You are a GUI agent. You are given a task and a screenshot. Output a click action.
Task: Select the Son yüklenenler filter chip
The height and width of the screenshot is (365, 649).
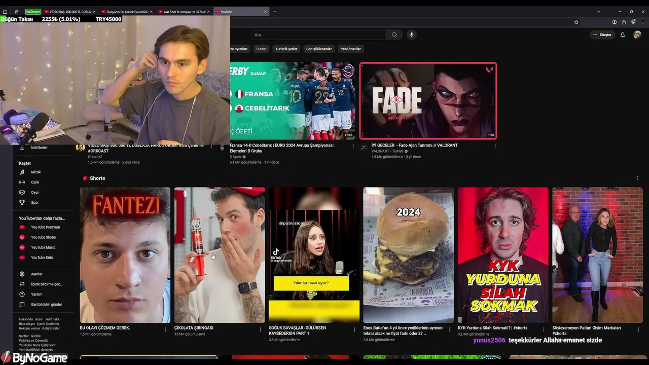(x=319, y=49)
